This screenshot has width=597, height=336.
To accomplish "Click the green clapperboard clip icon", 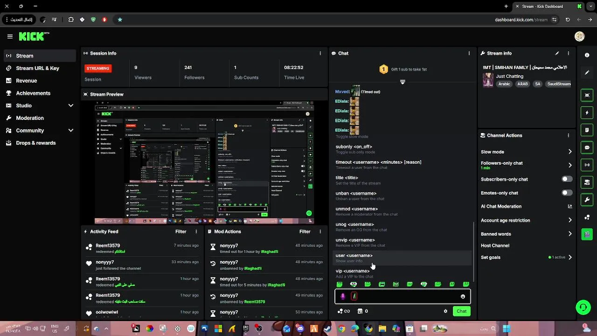I will (x=587, y=234).
